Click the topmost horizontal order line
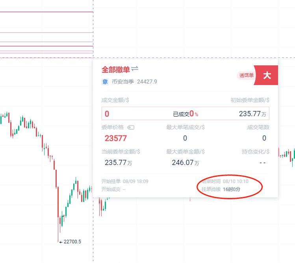The height and width of the screenshot is (263, 295). (46, 12)
